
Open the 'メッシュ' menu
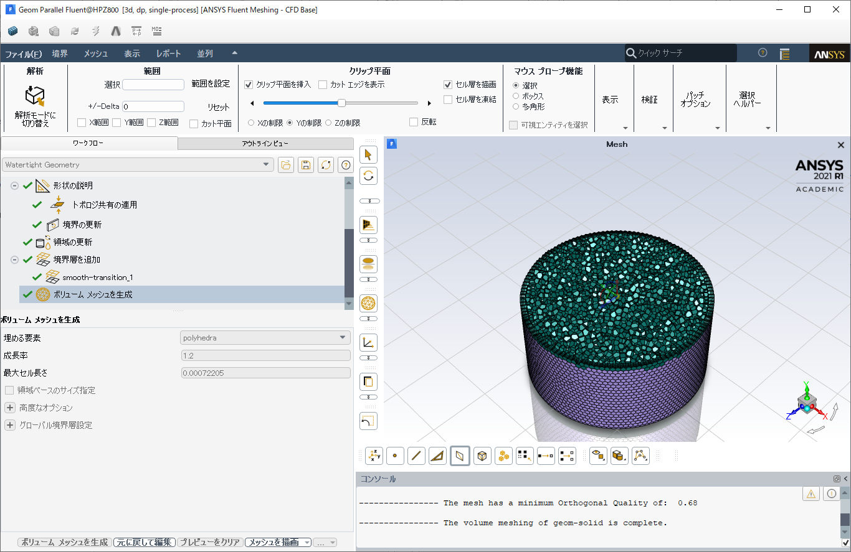click(x=96, y=54)
